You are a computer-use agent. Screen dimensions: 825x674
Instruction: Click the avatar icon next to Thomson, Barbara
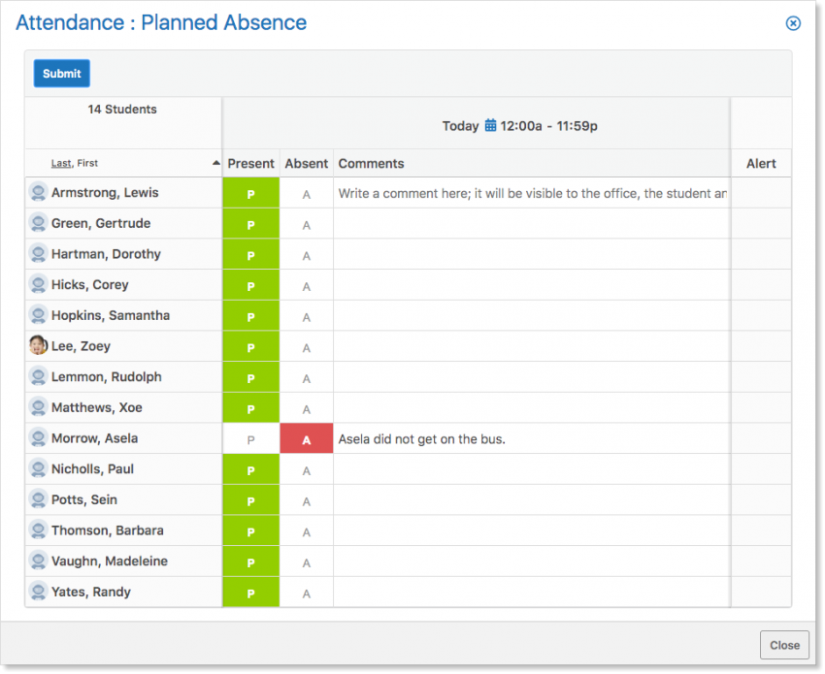38,530
